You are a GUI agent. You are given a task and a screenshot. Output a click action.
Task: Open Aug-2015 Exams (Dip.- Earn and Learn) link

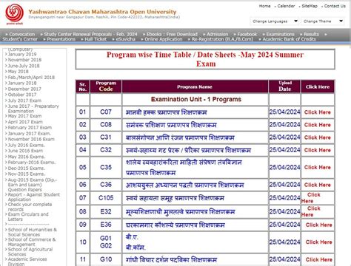click(33, 185)
